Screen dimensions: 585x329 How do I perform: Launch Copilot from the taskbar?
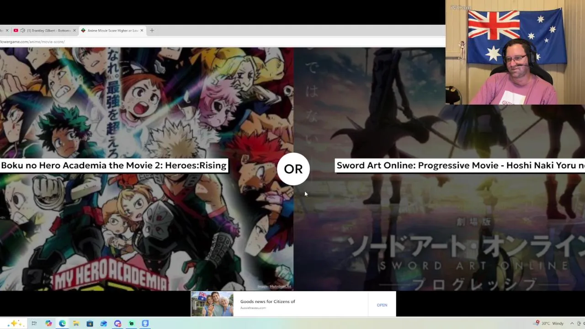(x=48, y=324)
